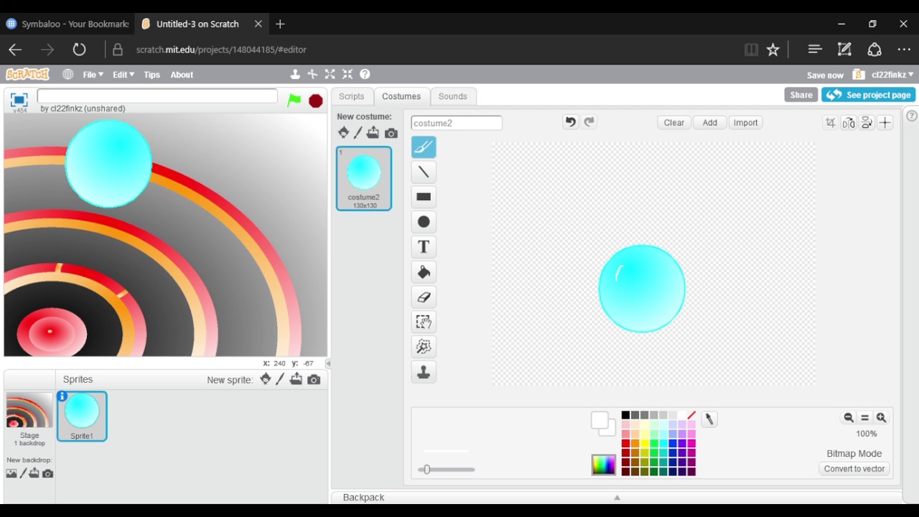This screenshot has height=517, width=919.
Task: Click the green flag to run
Action: (294, 101)
